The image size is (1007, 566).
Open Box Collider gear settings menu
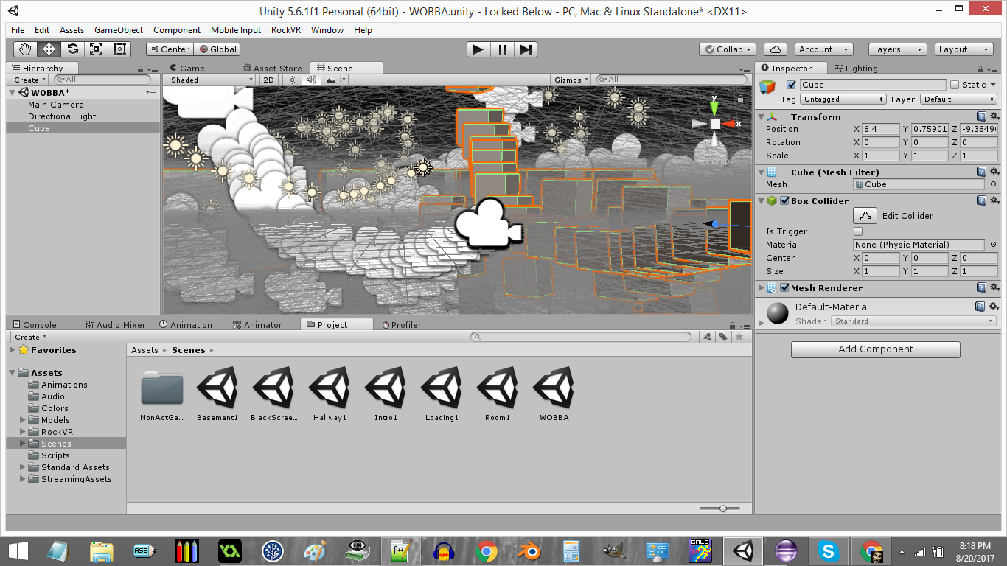coord(994,200)
